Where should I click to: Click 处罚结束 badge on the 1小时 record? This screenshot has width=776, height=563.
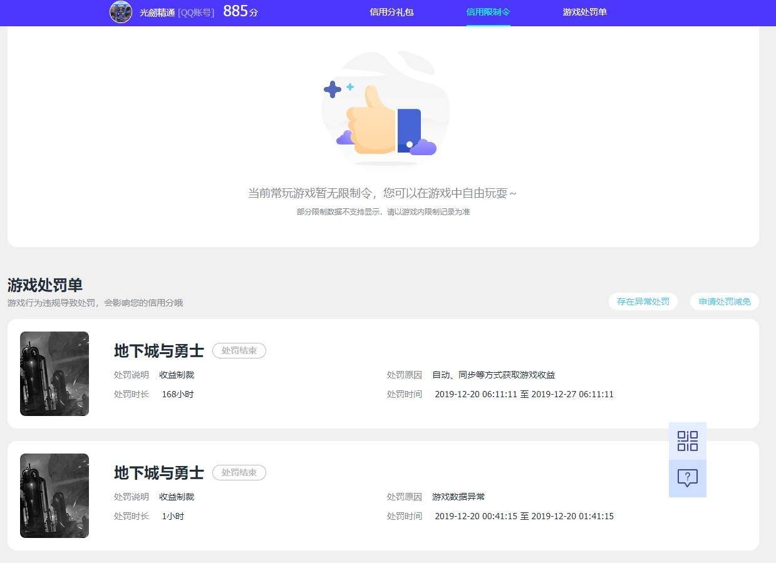coord(239,472)
